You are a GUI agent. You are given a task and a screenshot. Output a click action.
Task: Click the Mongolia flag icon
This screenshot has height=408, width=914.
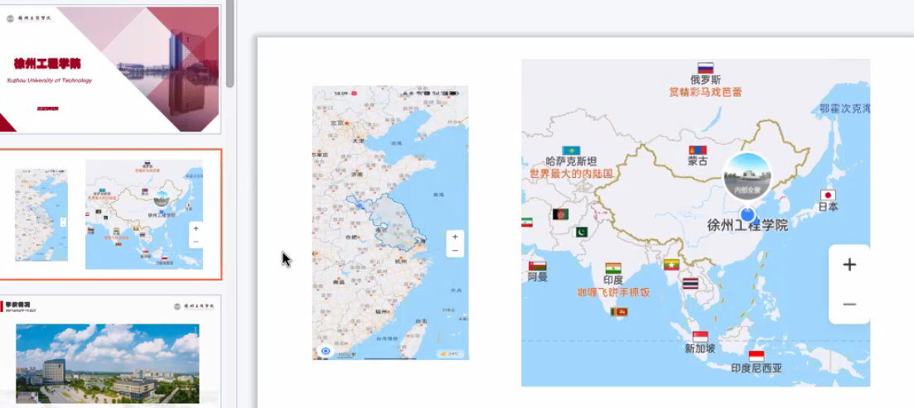coord(698,150)
